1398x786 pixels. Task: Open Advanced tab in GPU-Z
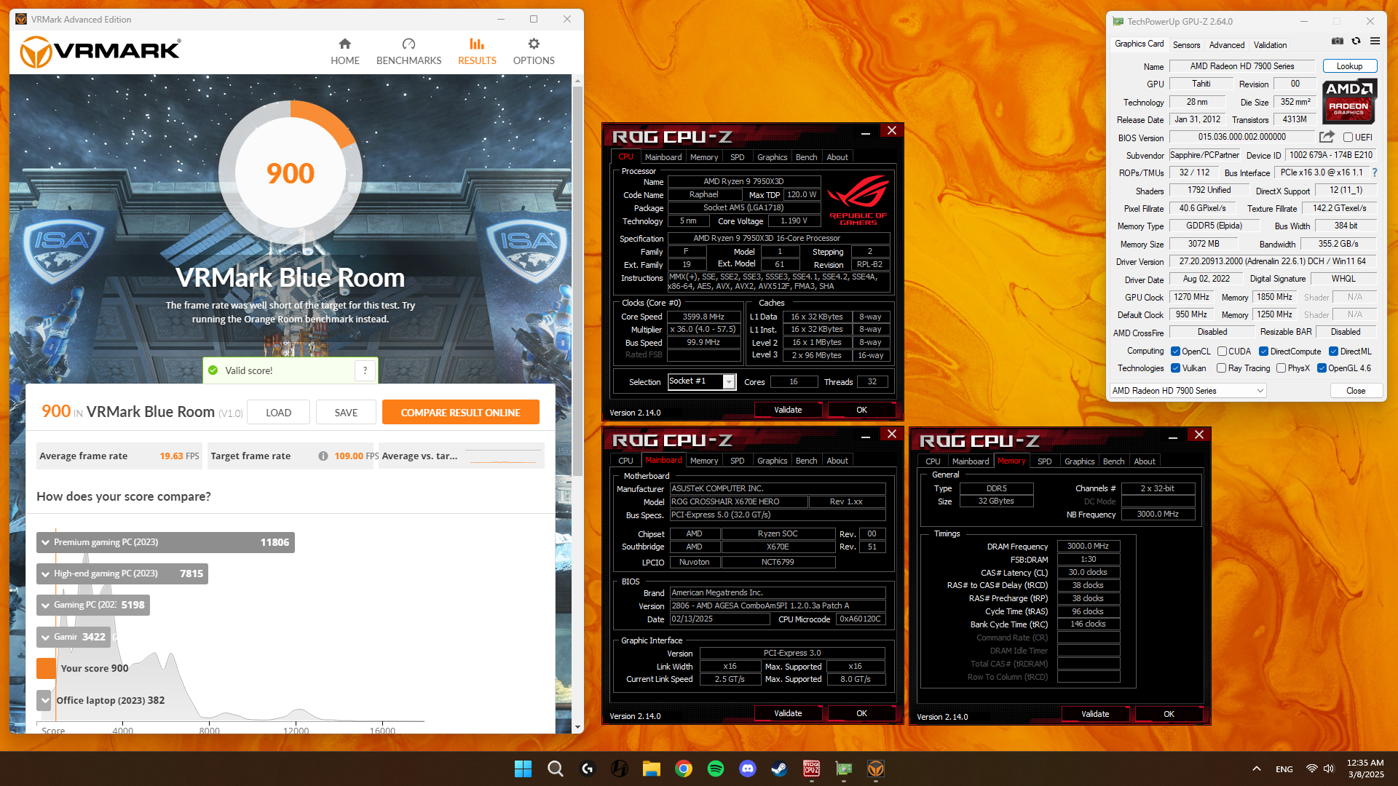click(1227, 45)
